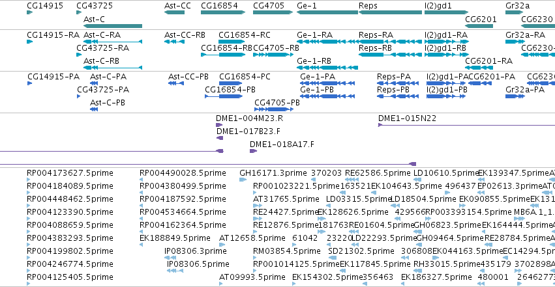Click the Ast-C-RA transcript glyph
Screen dimensions: 555x287
pos(113,42)
